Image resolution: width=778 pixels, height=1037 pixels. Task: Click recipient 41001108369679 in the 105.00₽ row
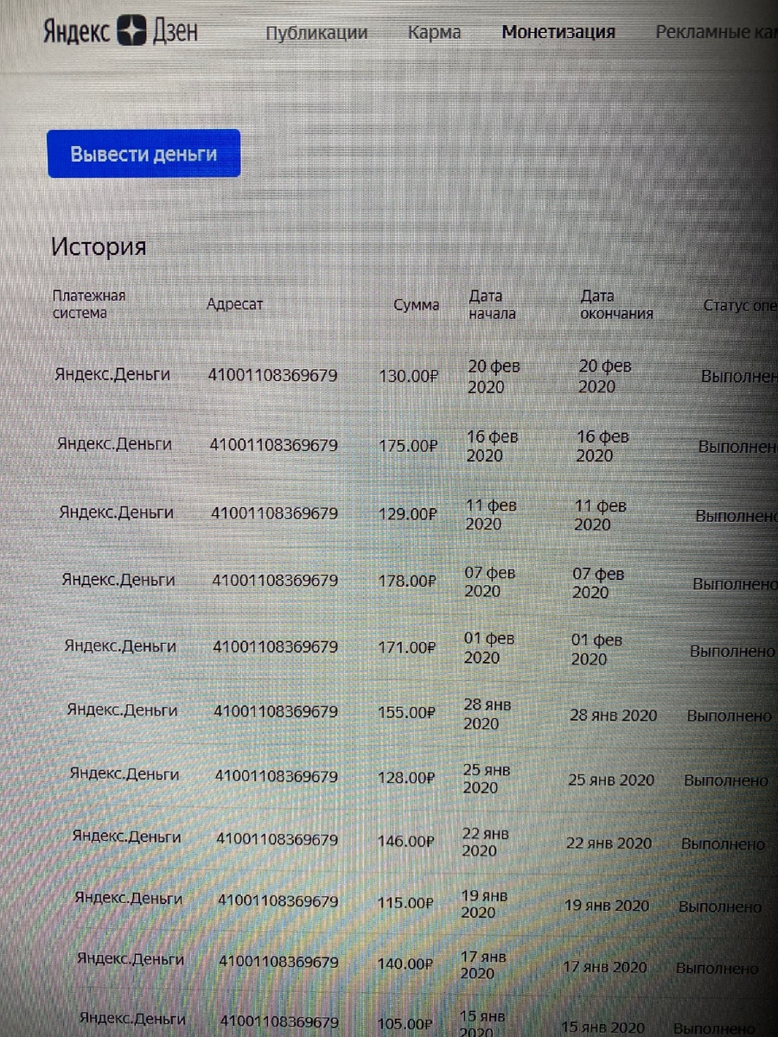[x=279, y=1021]
